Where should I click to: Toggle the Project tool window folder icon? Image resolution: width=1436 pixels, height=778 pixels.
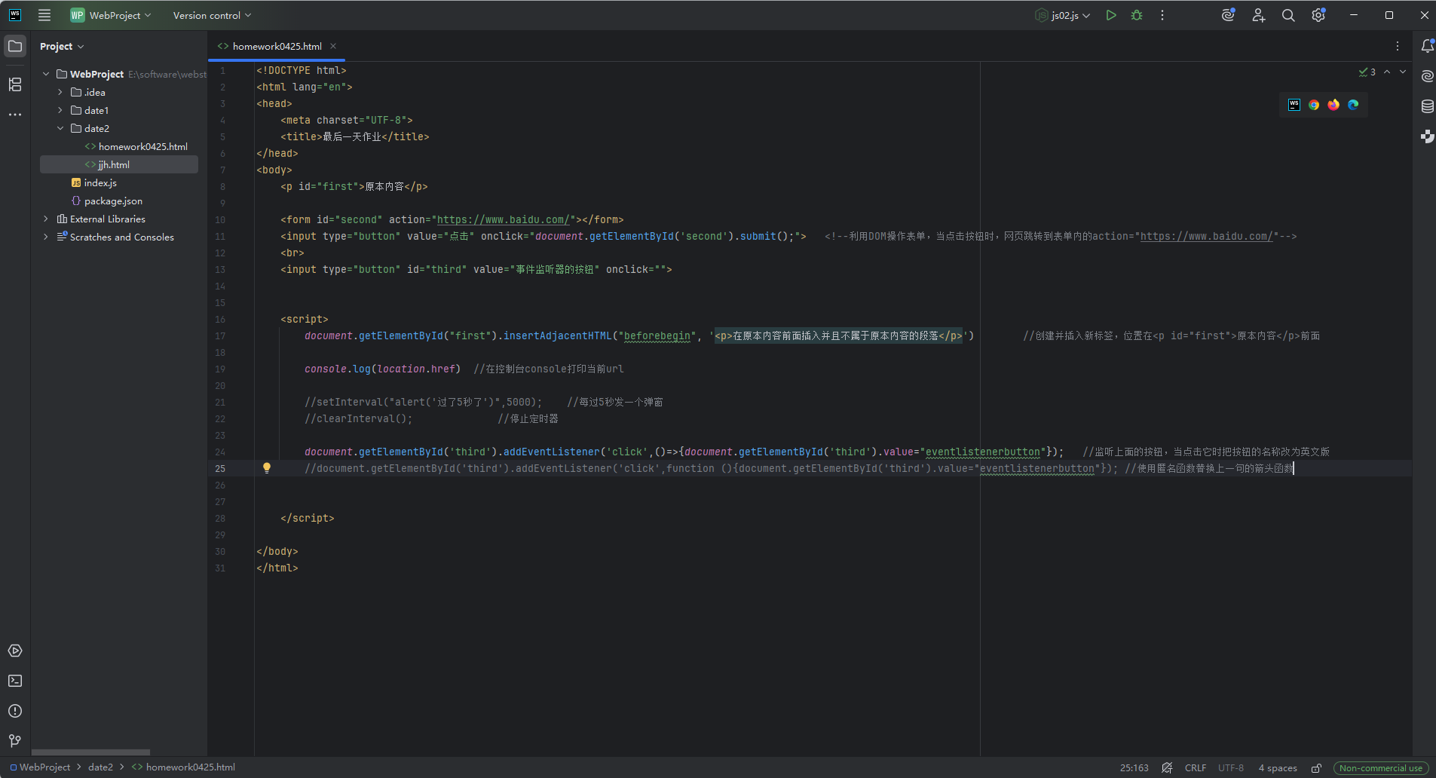pyautogui.click(x=15, y=46)
